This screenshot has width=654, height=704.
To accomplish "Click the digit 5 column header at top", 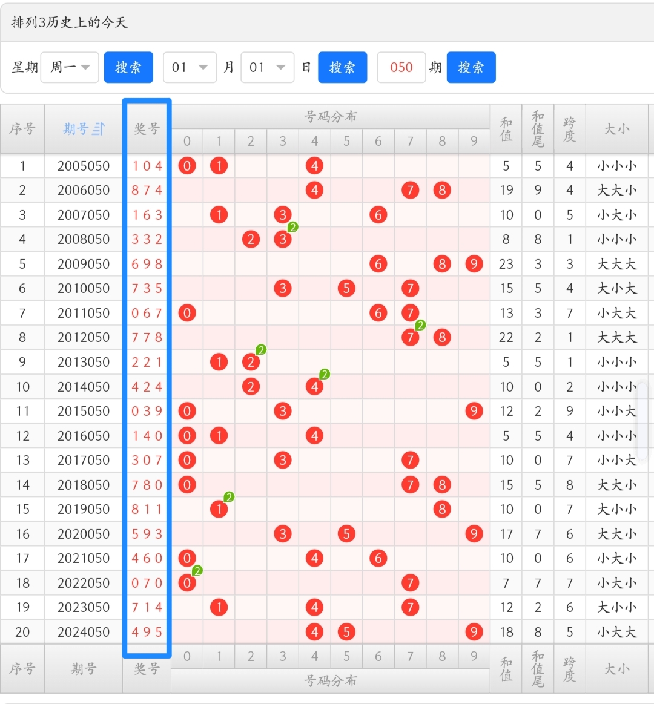I will point(346,141).
